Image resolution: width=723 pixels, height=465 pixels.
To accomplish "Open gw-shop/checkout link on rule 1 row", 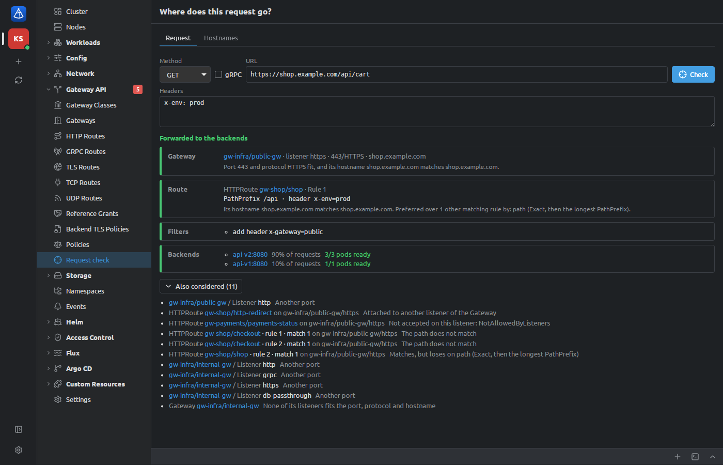I will click(x=232, y=333).
